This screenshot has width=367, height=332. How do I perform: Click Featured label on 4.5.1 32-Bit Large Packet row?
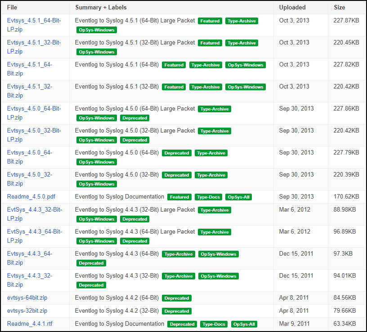210,43
